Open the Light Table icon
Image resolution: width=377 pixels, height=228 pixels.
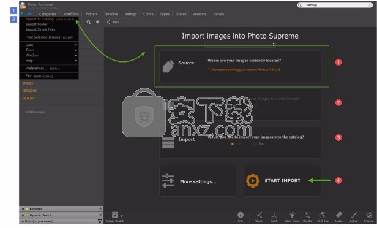point(292,215)
